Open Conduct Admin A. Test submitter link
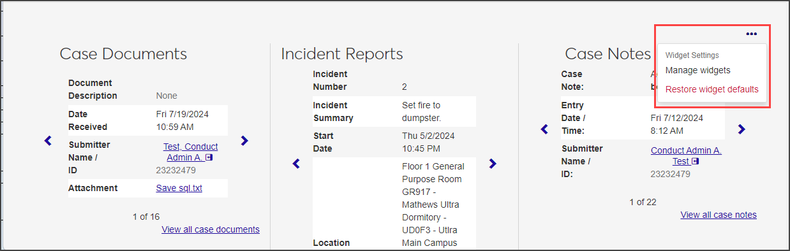Screen dimensions: 790x251 (686, 155)
